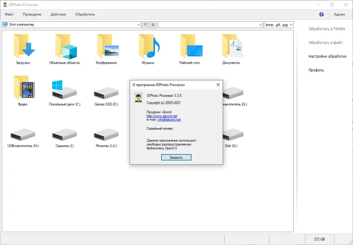
Task: Click the app icon in title bar
Action: click(5, 4)
